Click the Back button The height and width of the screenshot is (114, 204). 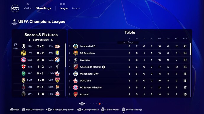(x=15, y=110)
